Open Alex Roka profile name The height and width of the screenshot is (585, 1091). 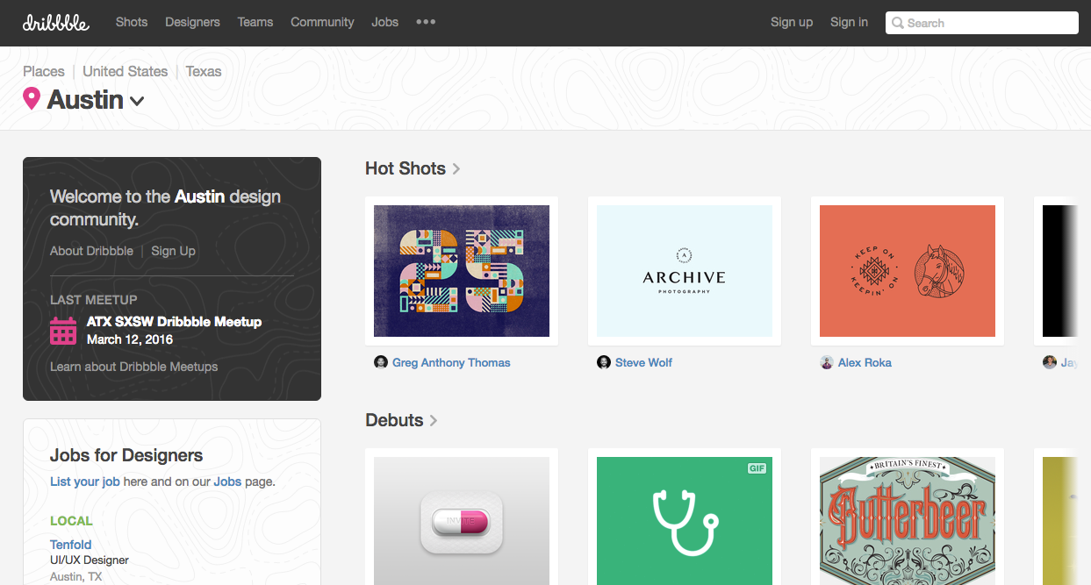pyautogui.click(x=865, y=362)
